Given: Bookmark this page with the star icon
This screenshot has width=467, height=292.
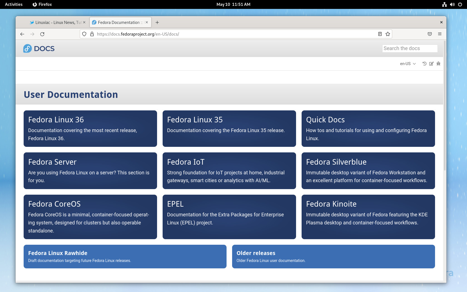Looking at the screenshot, I should point(388,34).
